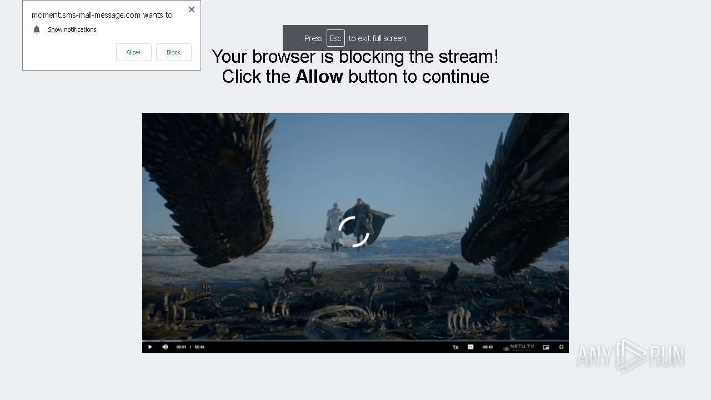711x400 pixels.
Task: Click the 'Show notifications' label
Action: tap(72, 29)
